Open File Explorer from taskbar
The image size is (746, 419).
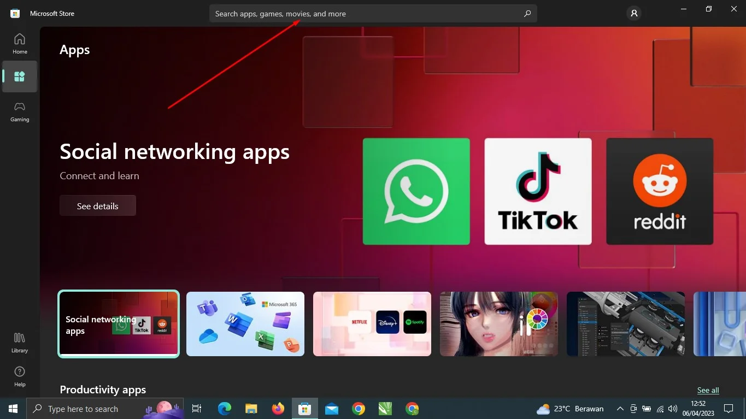(251, 409)
